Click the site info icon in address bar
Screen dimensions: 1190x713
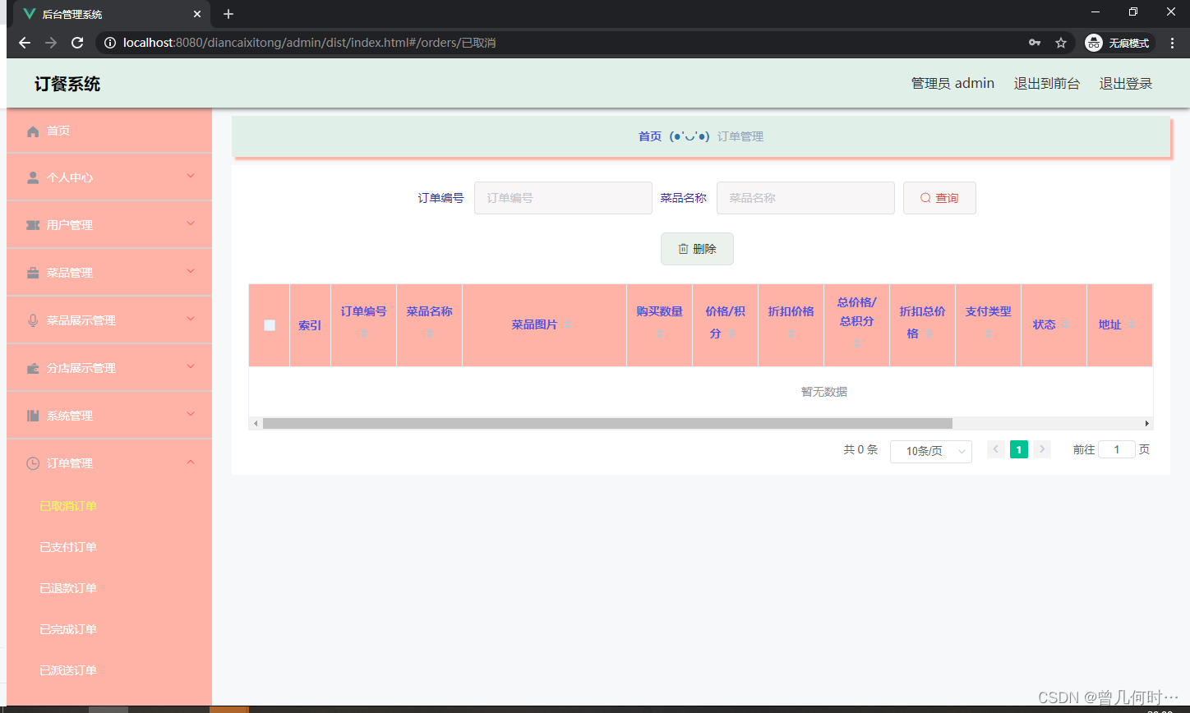[x=110, y=43]
